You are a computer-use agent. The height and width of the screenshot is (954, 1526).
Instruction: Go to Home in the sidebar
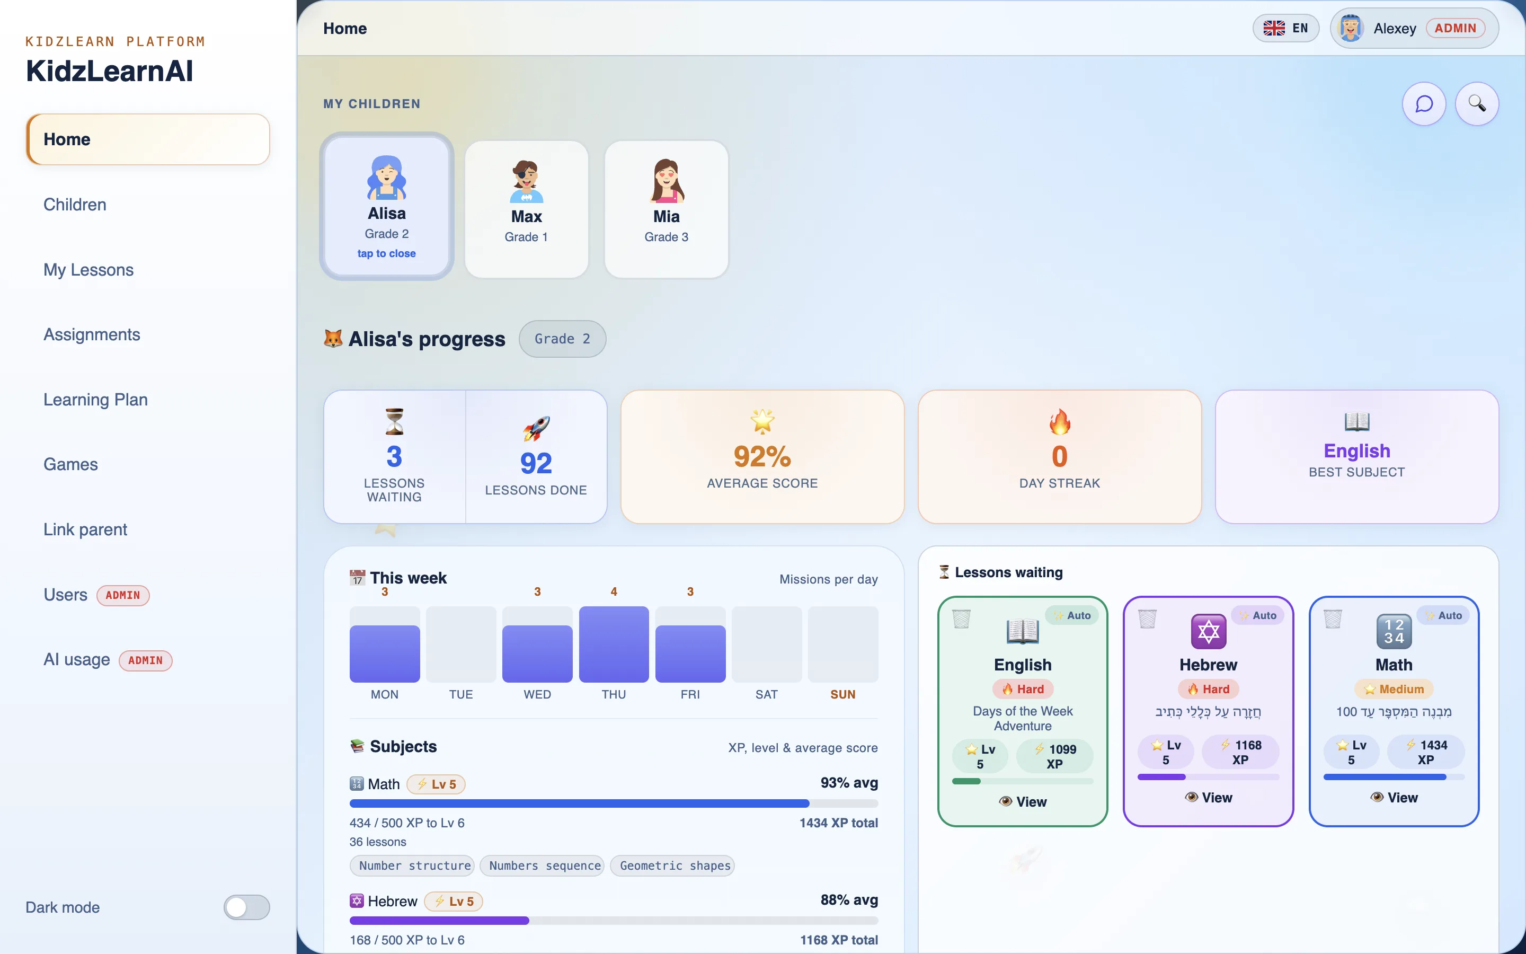(148, 139)
